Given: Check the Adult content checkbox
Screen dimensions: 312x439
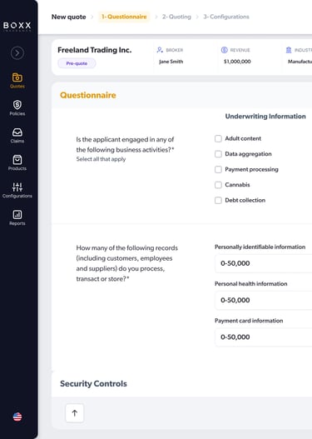Looking at the screenshot, I should click(218, 138).
